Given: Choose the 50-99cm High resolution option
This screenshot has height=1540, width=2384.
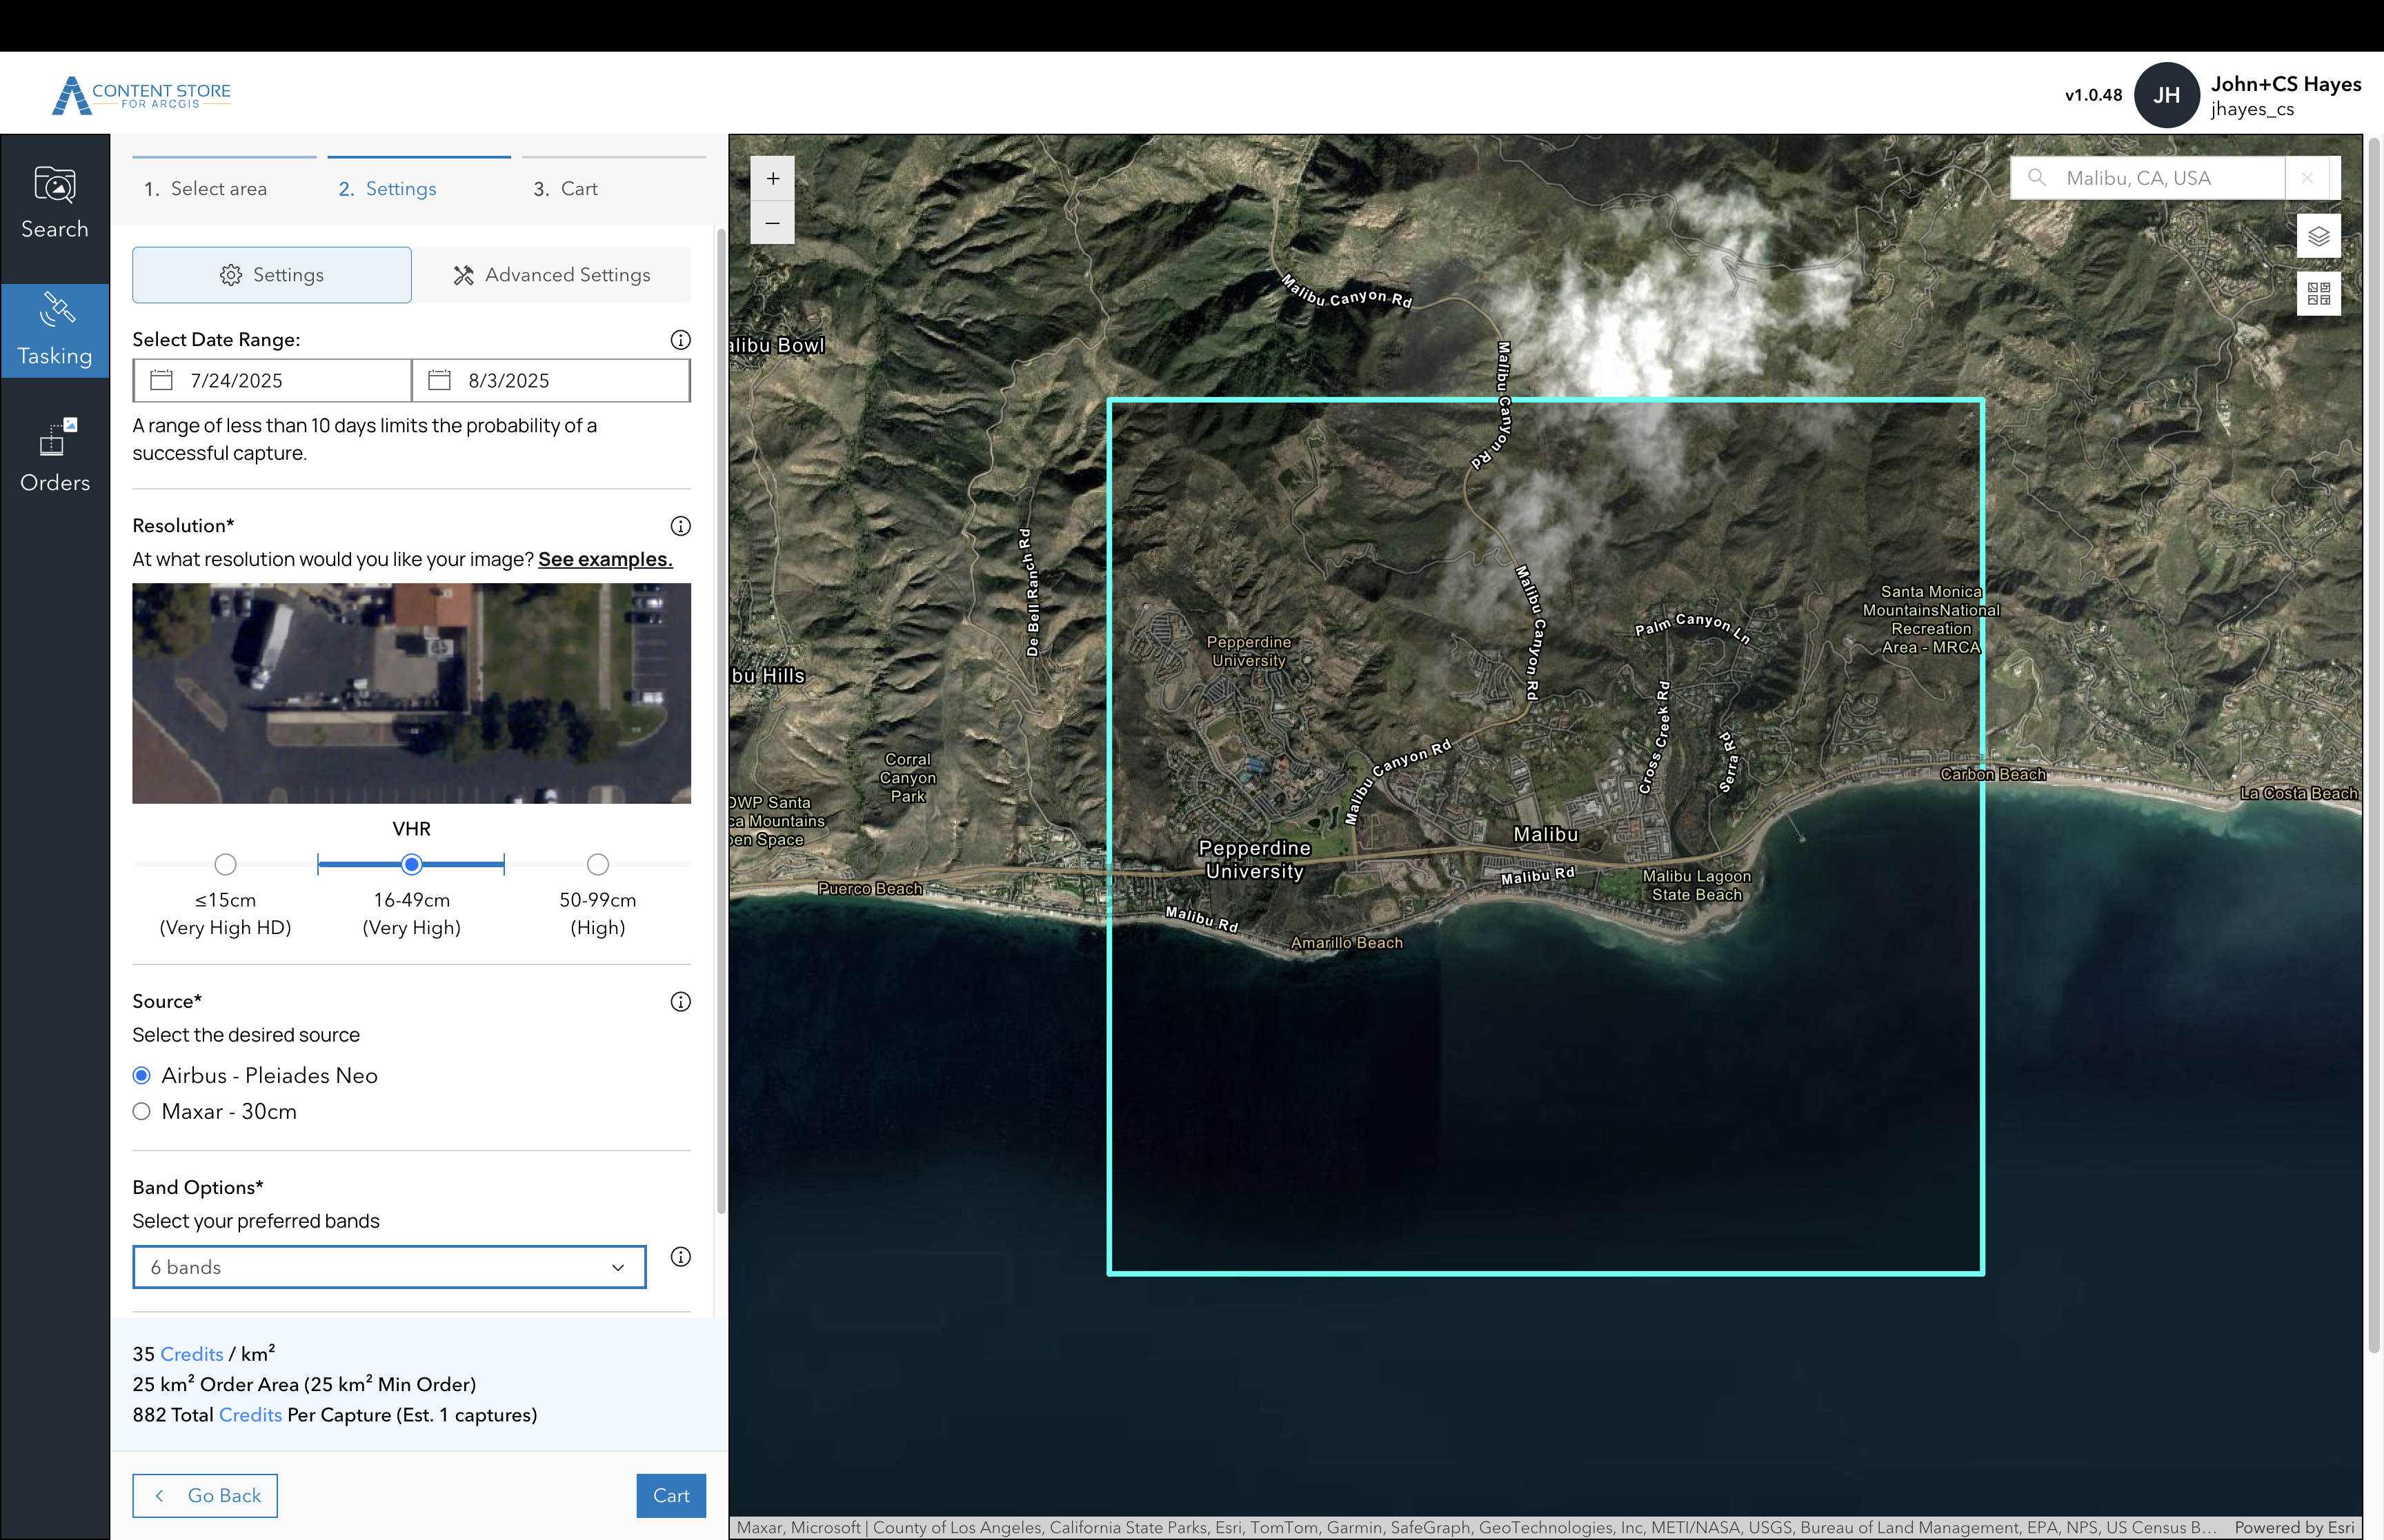Looking at the screenshot, I should coord(597,864).
